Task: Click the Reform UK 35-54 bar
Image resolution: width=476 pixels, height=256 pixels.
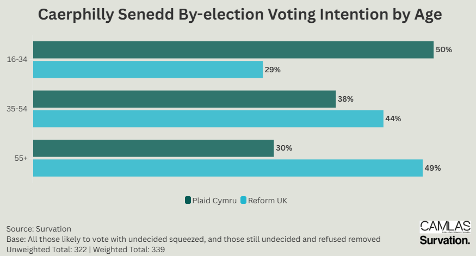Action: point(208,118)
